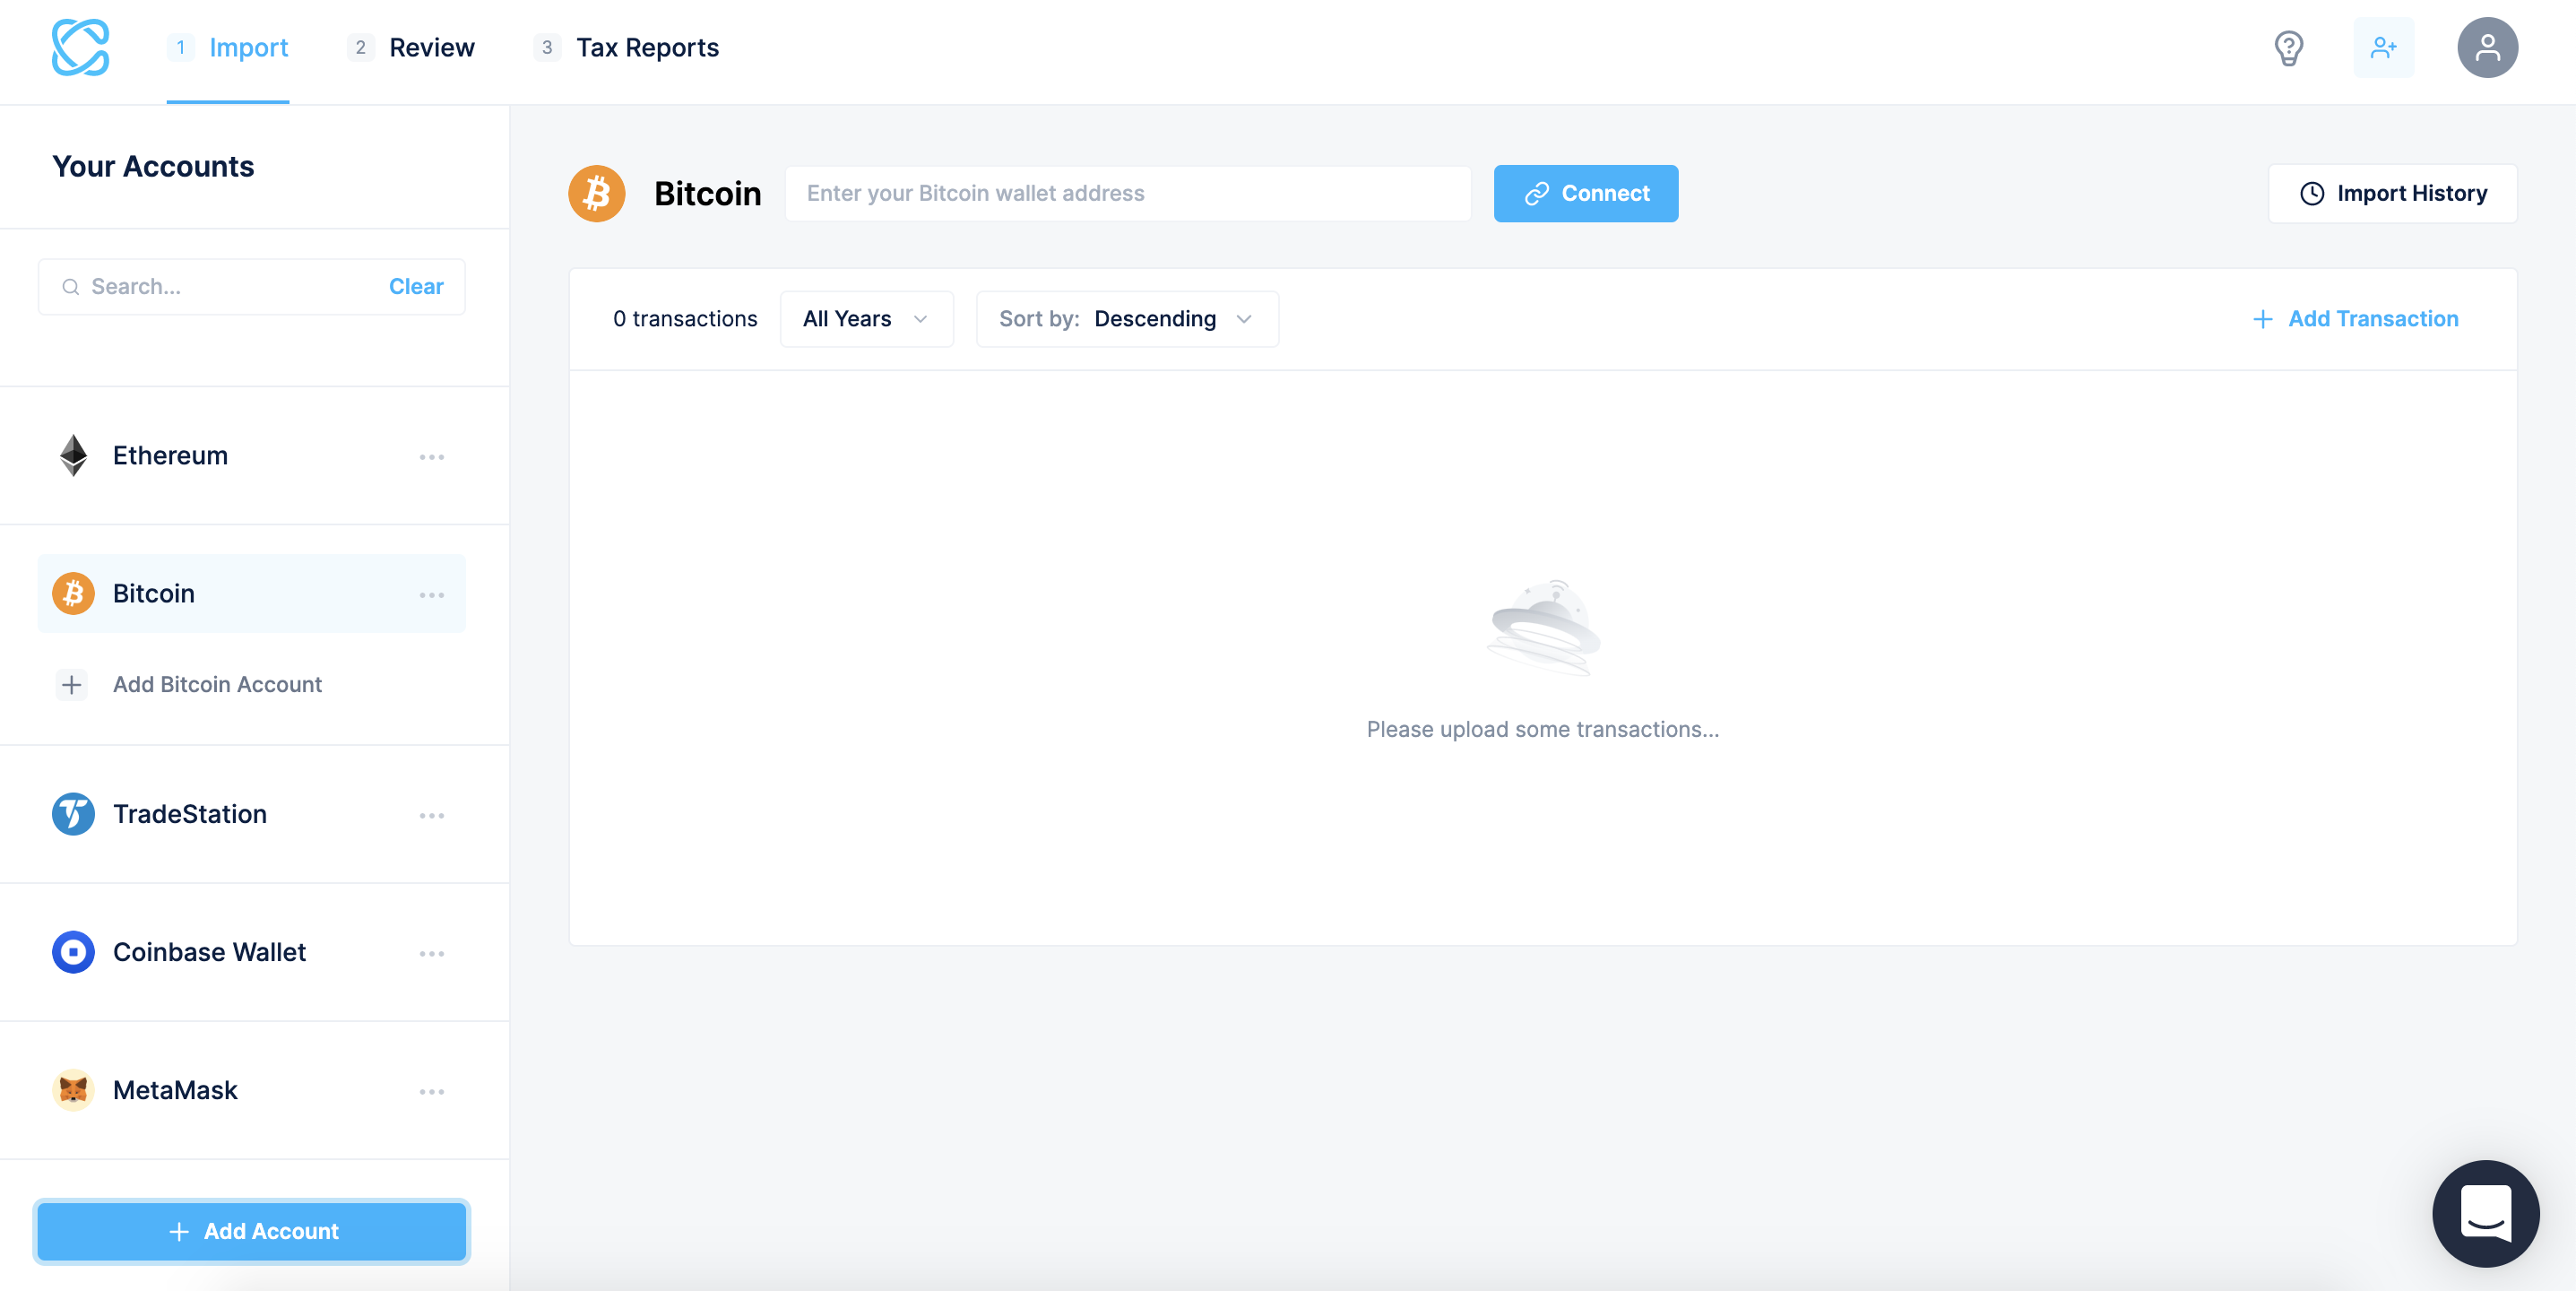This screenshot has width=2576, height=1291.
Task: Open the All Years filter dropdown
Action: [866, 318]
